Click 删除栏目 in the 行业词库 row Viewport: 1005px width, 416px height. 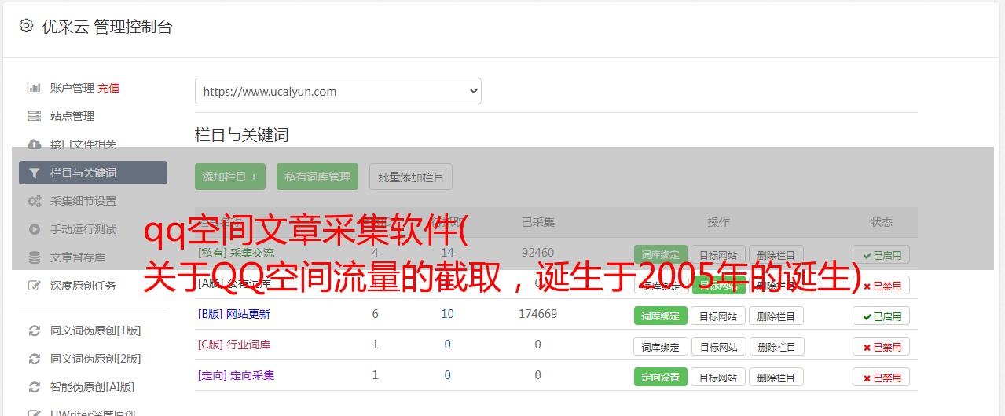[776, 346]
